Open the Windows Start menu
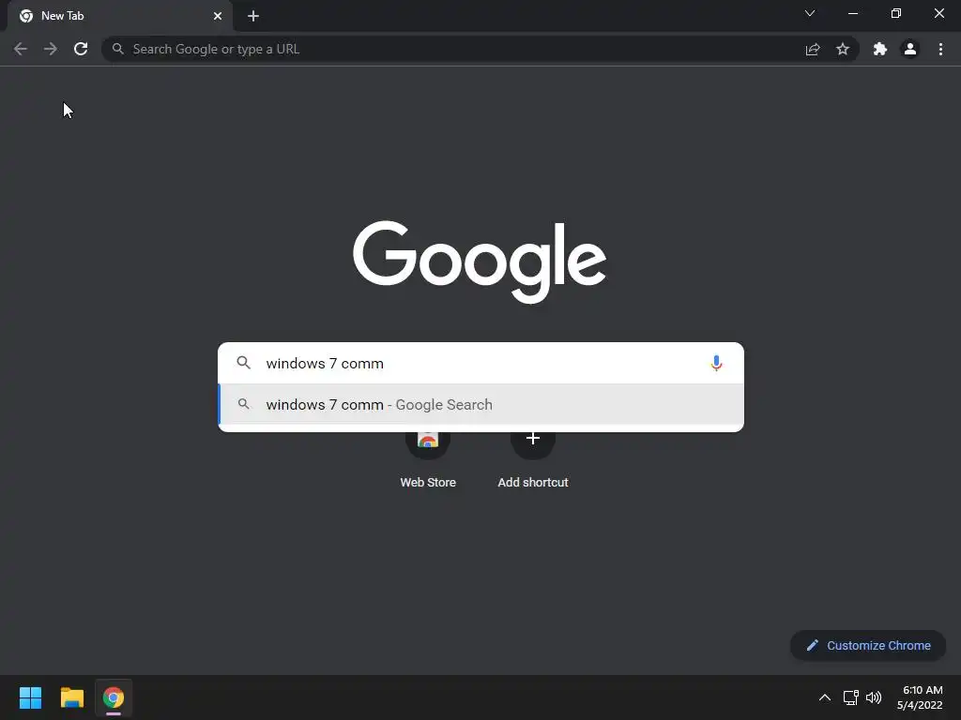 coord(31,697)
